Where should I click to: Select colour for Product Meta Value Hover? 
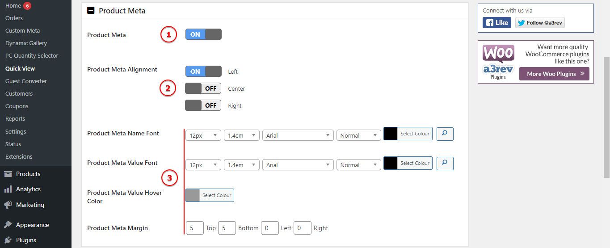[210, 195]
